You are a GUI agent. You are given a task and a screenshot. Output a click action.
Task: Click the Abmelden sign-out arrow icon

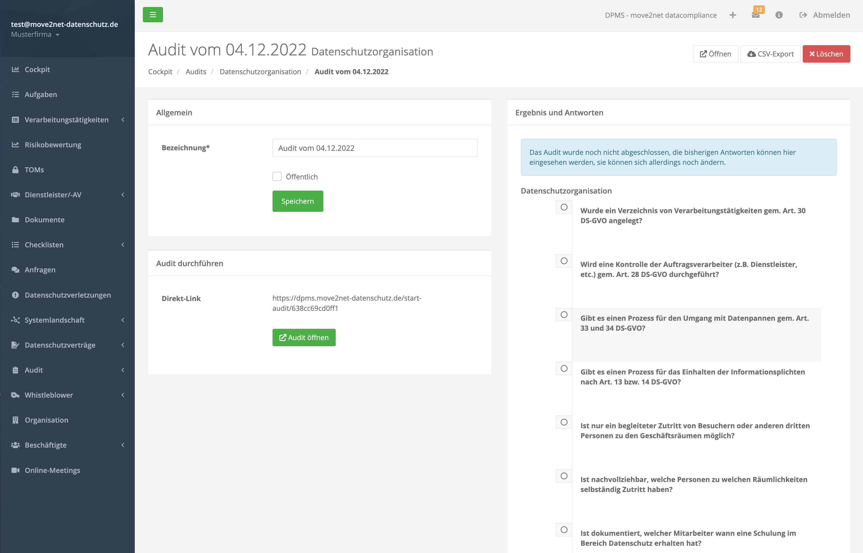click(x=803, y=15)
